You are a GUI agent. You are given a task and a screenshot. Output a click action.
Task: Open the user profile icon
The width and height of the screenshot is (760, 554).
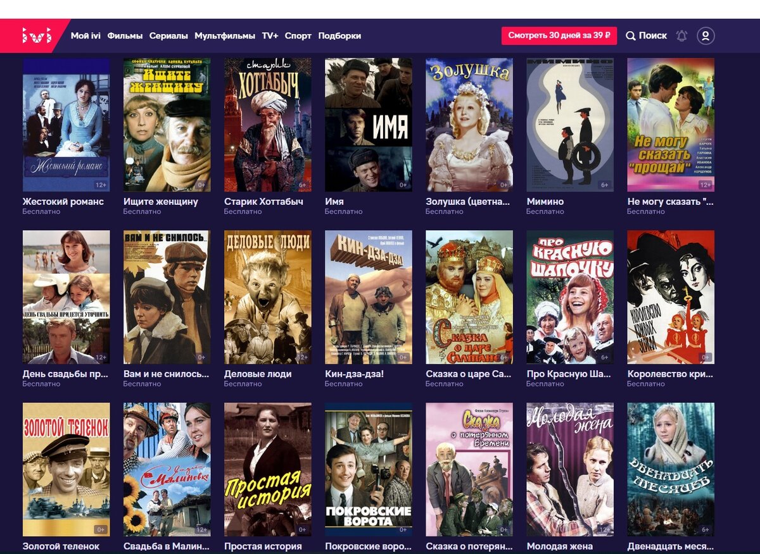point(705,35)
